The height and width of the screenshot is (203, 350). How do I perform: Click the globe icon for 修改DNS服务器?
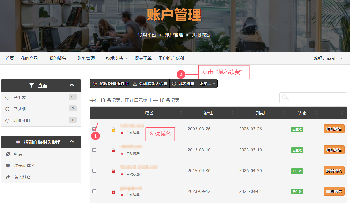(95, 84)
